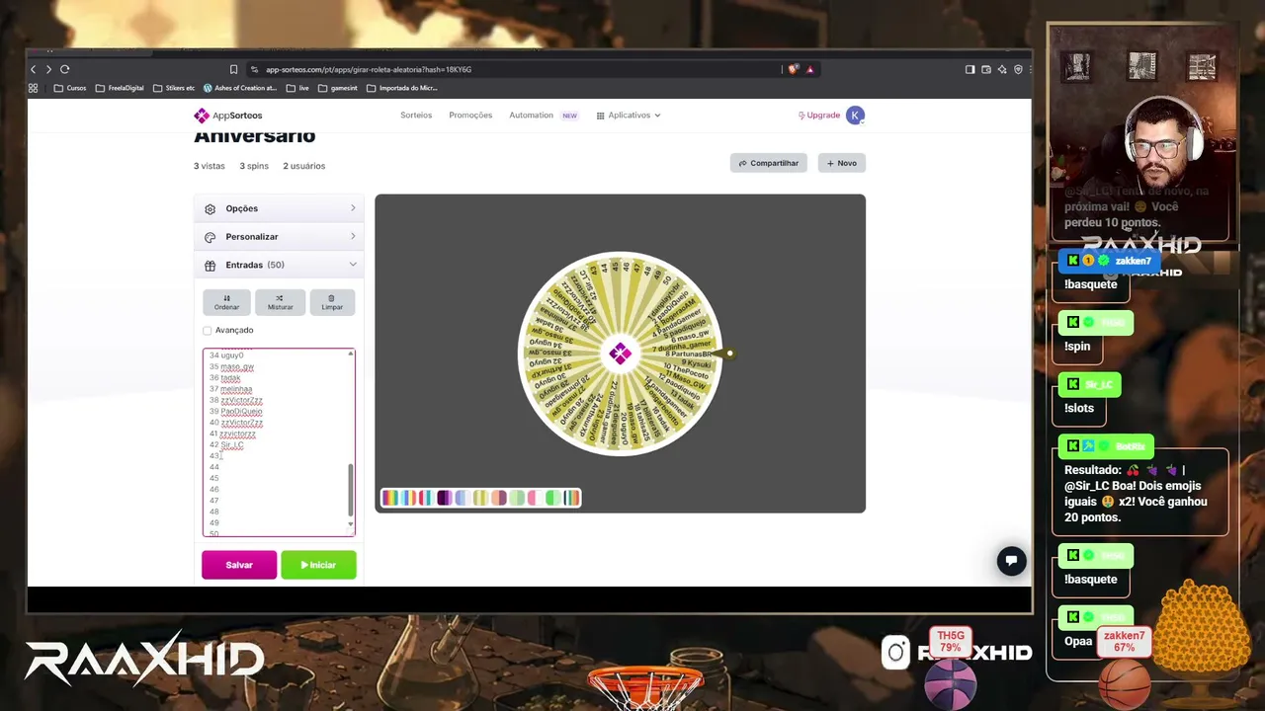View site information icon in address bar
The width and height of the screenshot is (1265, 711).
254,69
